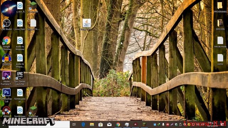Select the Action! desktop shortcut
This screenshot has height=128, width=228.
point(6,112)
